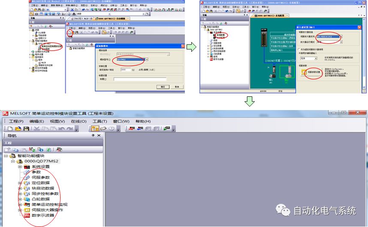Image resolution: width=368 pixels, height=227 pixels.
Task: Open the 伺服放大器系列 dropdown
Action: click(x=342, y=37)
